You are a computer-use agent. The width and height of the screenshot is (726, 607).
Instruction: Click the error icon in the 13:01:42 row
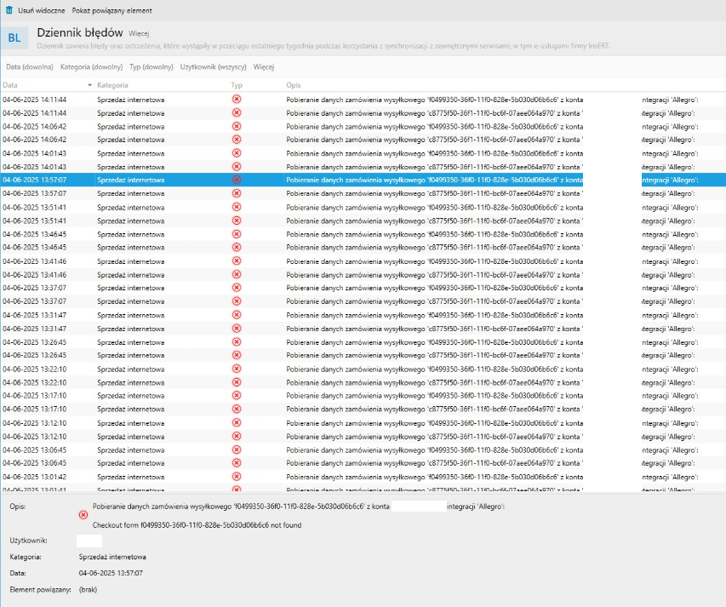[237, 477]
